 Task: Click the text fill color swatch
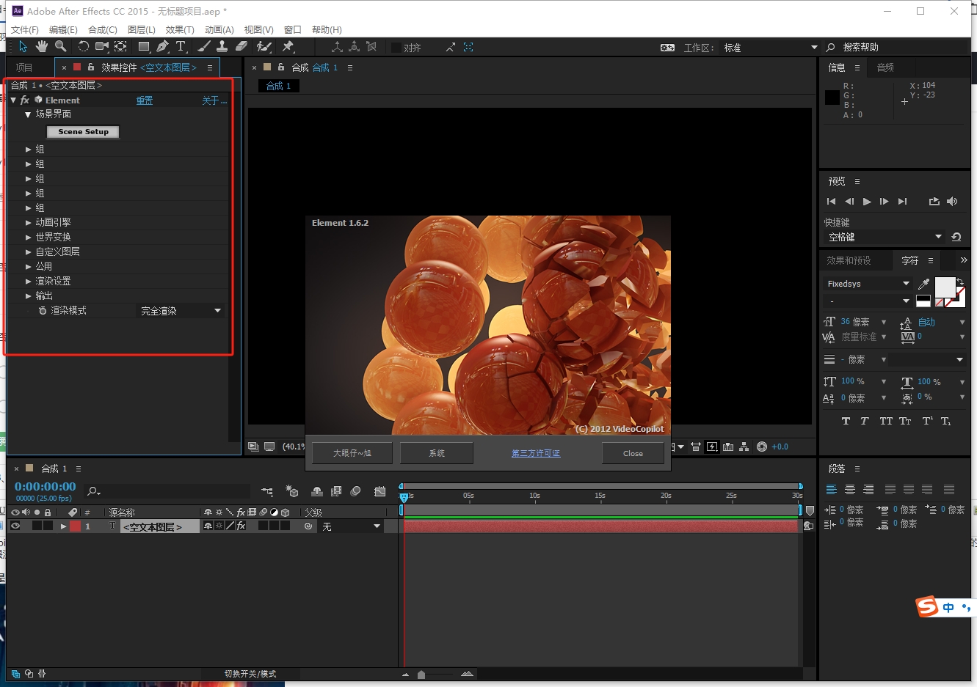click(945, 287)
